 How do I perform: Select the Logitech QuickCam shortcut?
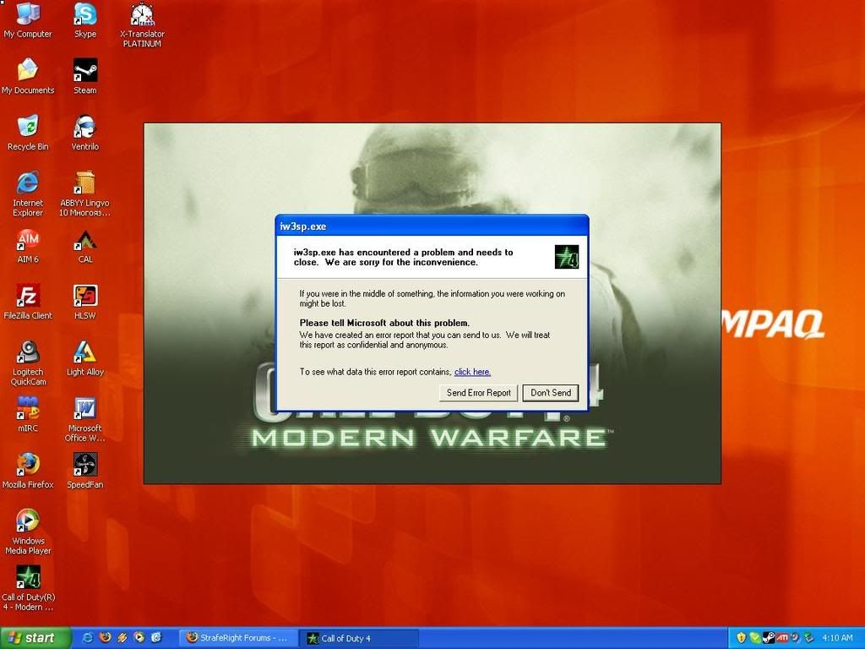point(28,363)
